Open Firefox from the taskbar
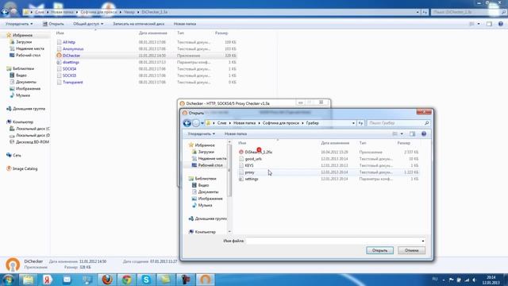The width and height of the screenshot is (508, 286). click(107, 280)
